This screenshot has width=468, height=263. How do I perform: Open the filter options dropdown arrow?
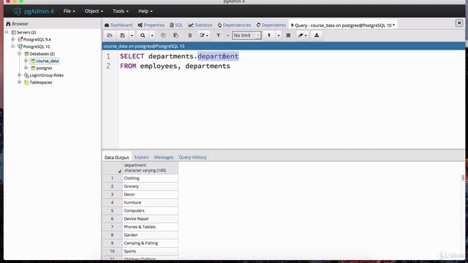click(227, 36)
